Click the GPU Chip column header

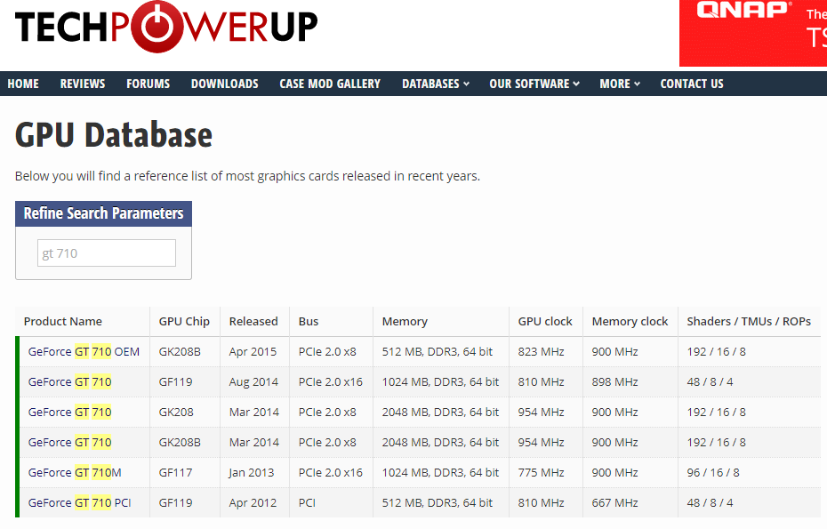[184, 321]
